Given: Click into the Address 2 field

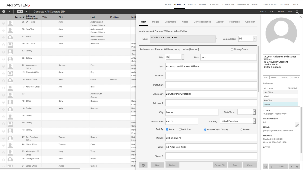Looking at the screenshot, I should pos(211,103).
